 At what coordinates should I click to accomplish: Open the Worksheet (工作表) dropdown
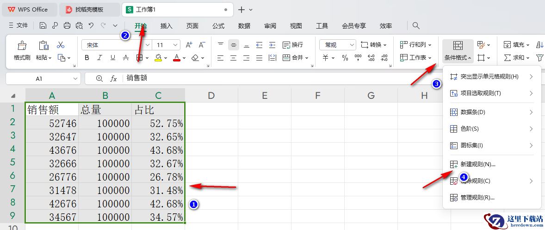pos(416,58)
